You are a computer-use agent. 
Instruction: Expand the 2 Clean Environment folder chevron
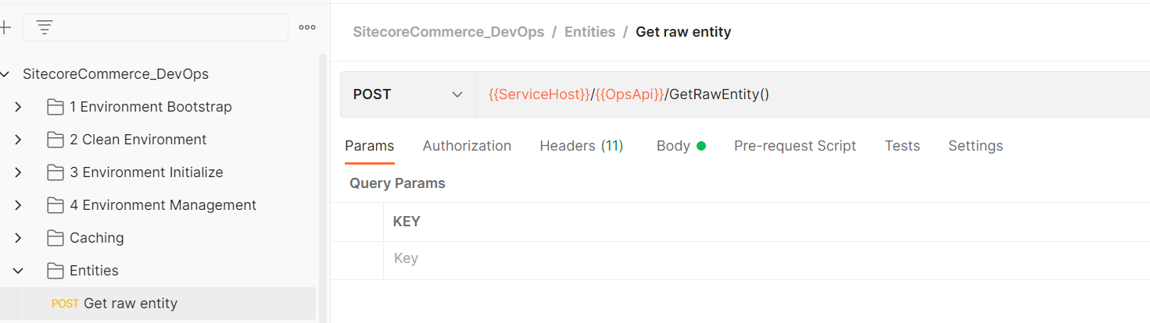[x=18, y=140]
